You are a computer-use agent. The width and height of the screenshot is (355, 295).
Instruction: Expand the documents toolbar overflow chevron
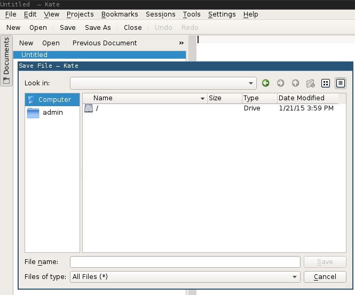(181, 43)
